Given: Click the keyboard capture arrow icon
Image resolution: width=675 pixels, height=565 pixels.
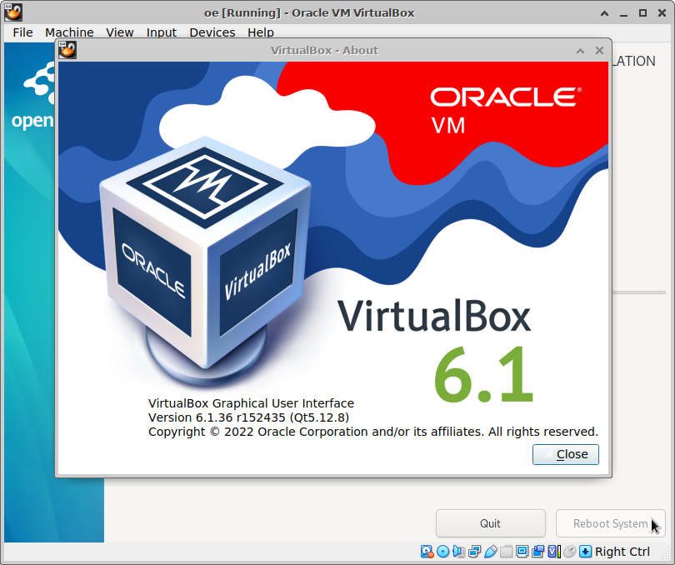Looking at the screenshot, I should [586, 552].
